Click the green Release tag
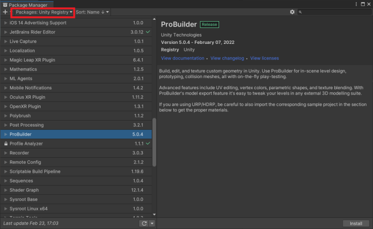The width and height of the screenshot is (373, 229). click(x=209, y=25)
